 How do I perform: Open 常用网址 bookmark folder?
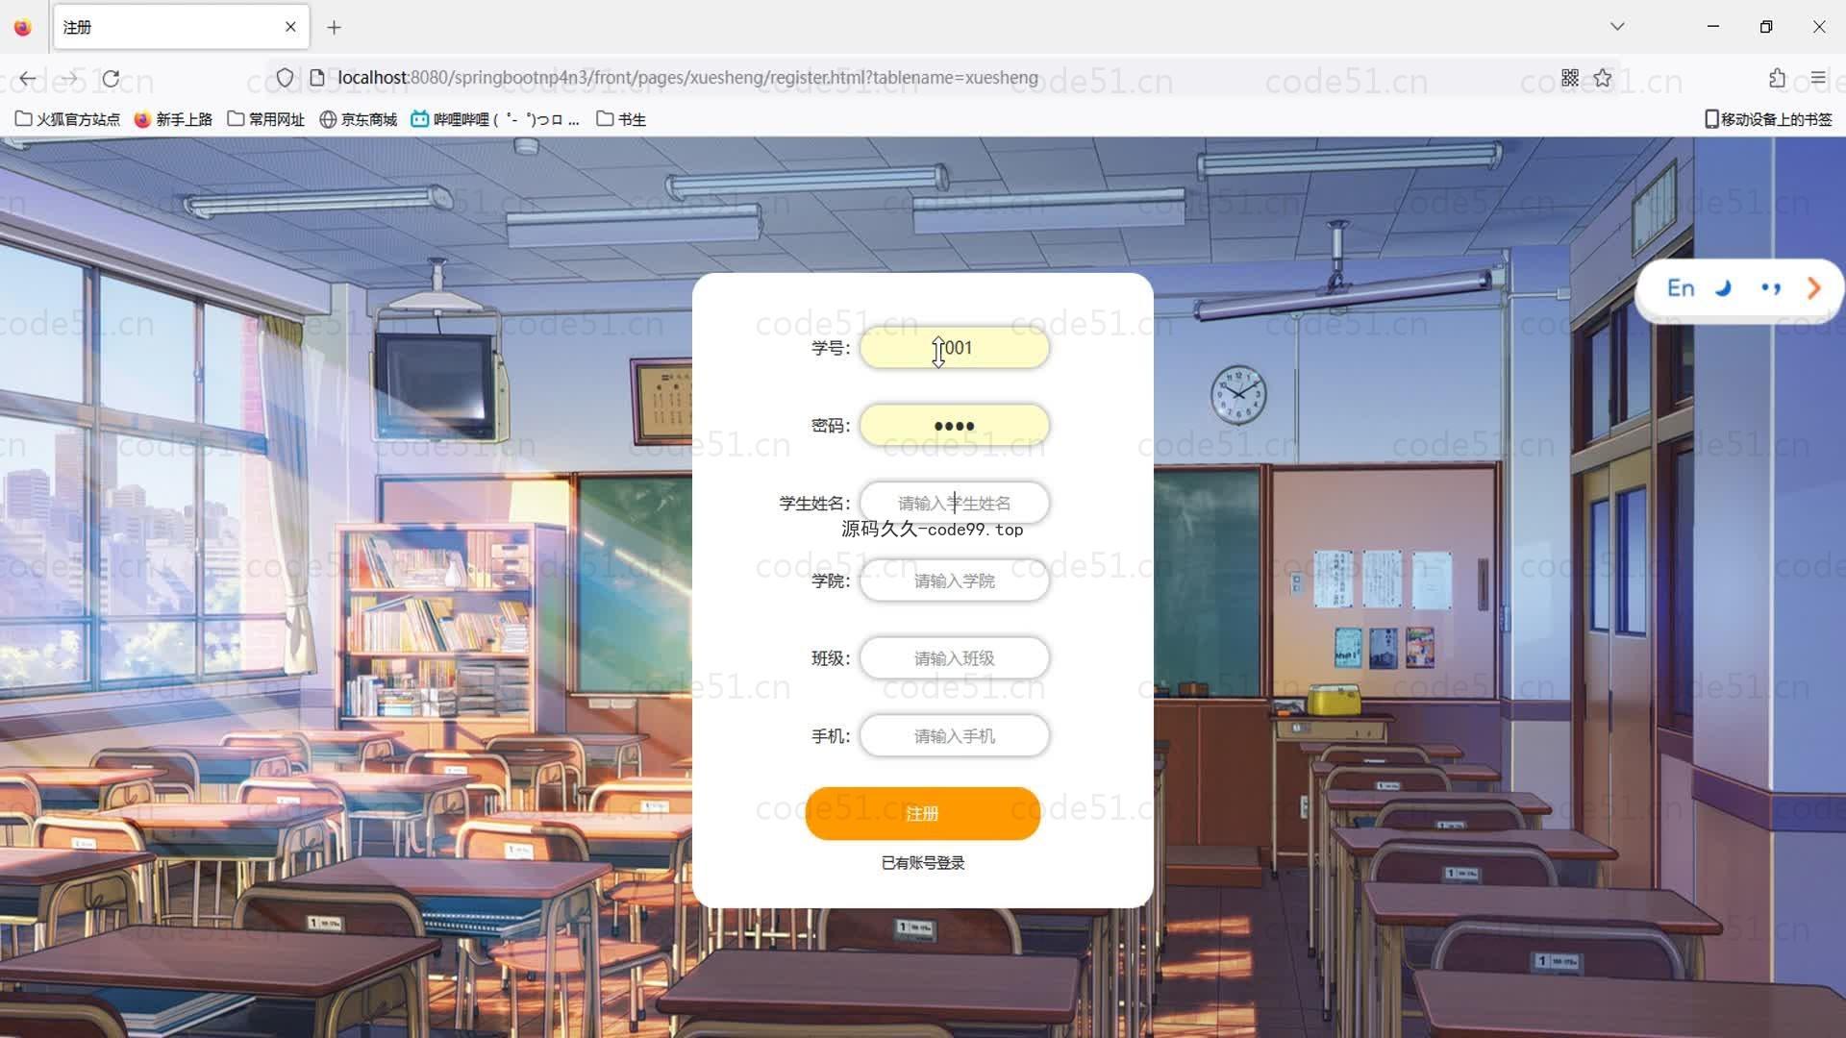tap(266, 119)
